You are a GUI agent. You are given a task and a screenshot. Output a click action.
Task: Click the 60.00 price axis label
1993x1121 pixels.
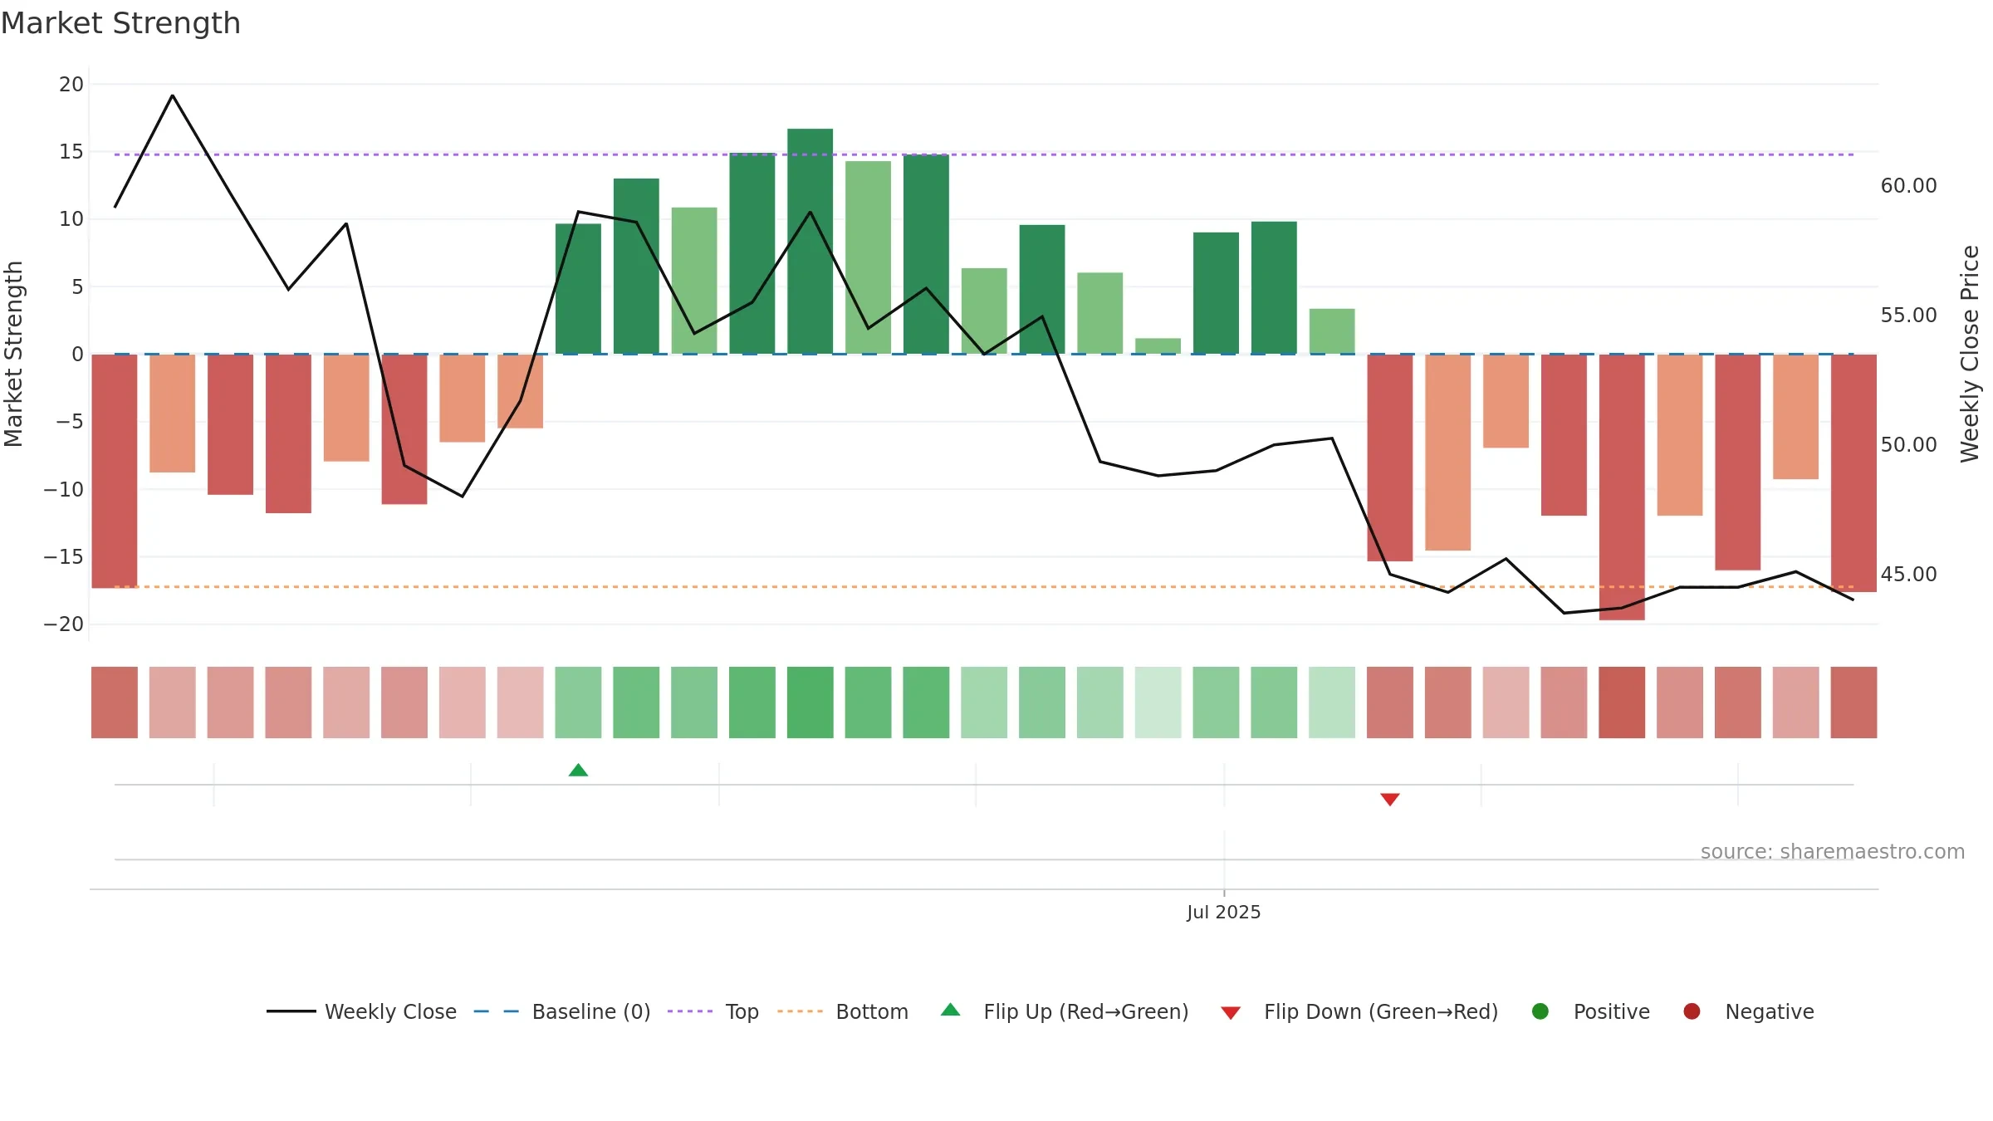click(1908, 186)
